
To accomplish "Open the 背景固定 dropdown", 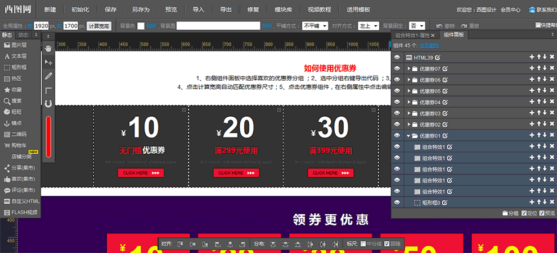I will pos(417,26).
